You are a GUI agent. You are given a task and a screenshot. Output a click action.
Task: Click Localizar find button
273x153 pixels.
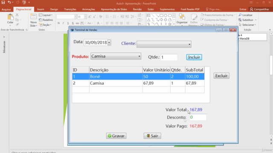tap(246, 15)
